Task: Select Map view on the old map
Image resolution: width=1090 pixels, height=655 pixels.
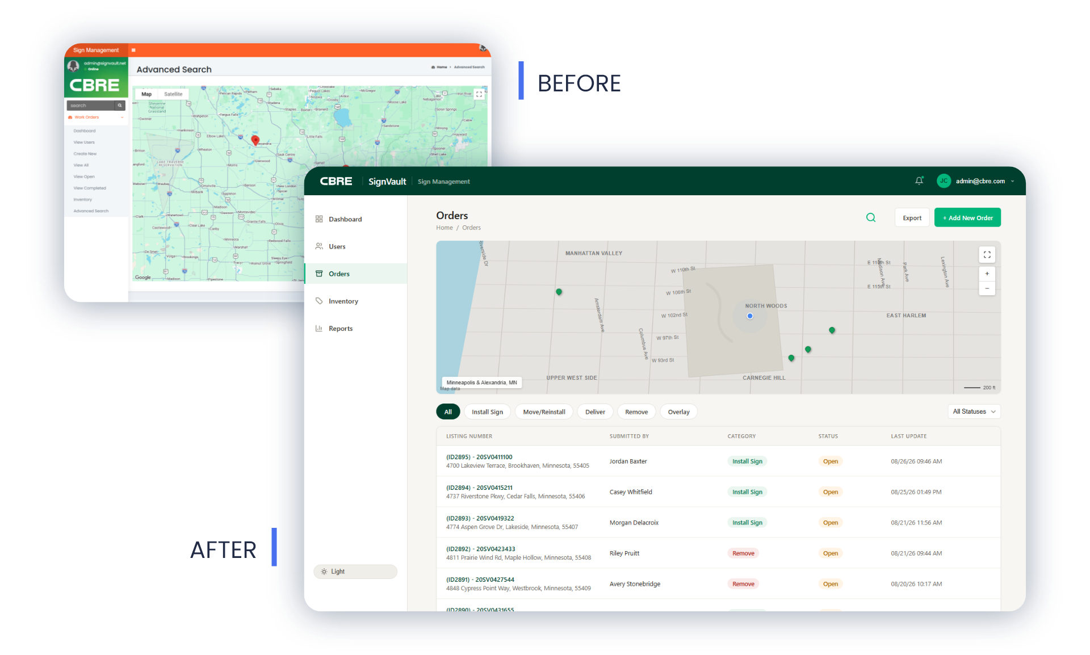Action: coord(146,94)
